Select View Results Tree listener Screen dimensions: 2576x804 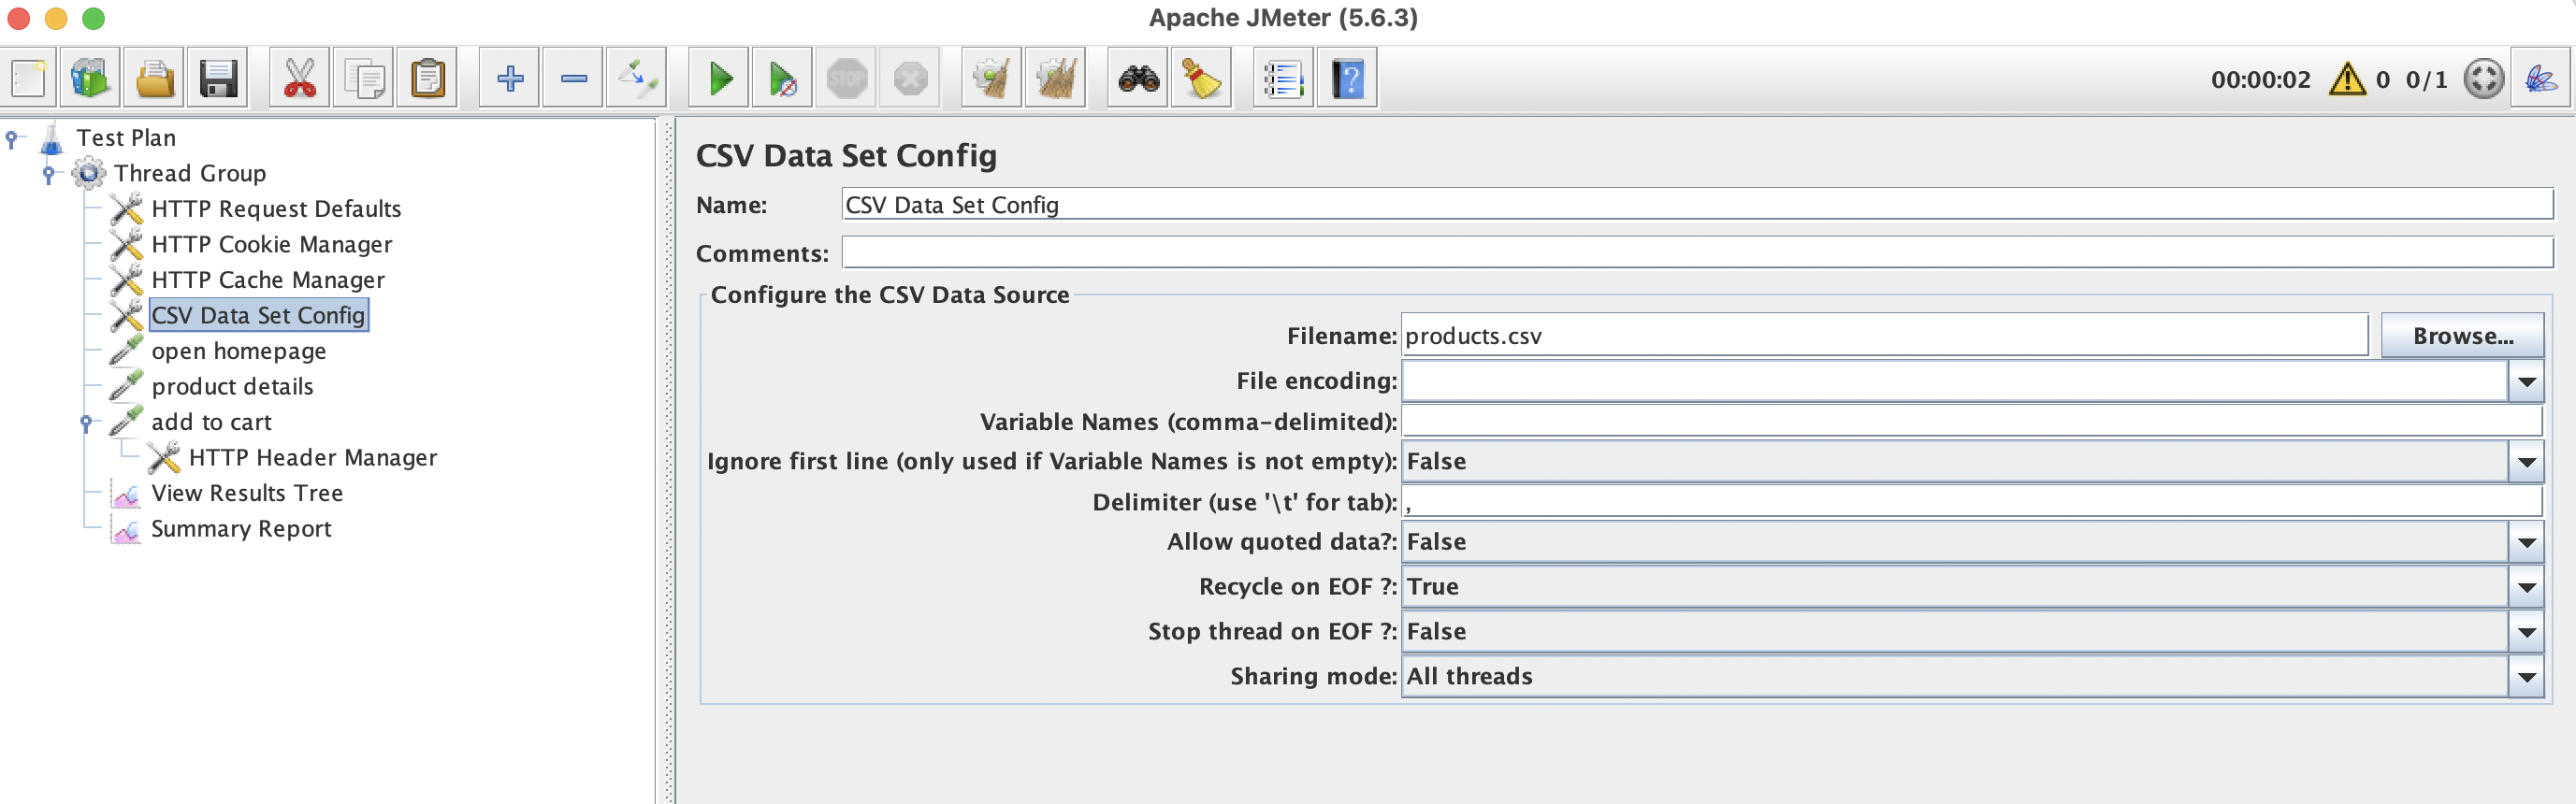click(x=247, y=494)
